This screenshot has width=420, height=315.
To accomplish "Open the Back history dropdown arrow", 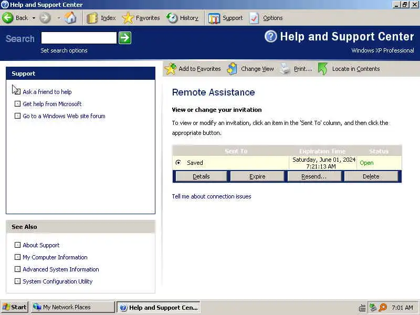I will tap(34, 18).
